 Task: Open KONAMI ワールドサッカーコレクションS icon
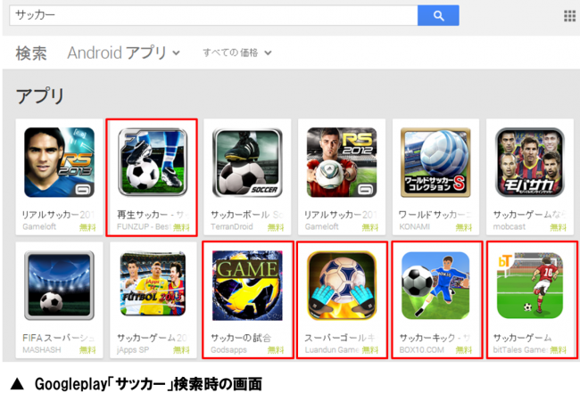tap(435, 162)
